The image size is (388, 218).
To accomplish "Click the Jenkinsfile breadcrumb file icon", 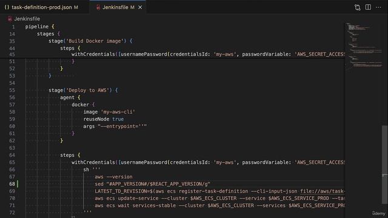I will [10, 19].
